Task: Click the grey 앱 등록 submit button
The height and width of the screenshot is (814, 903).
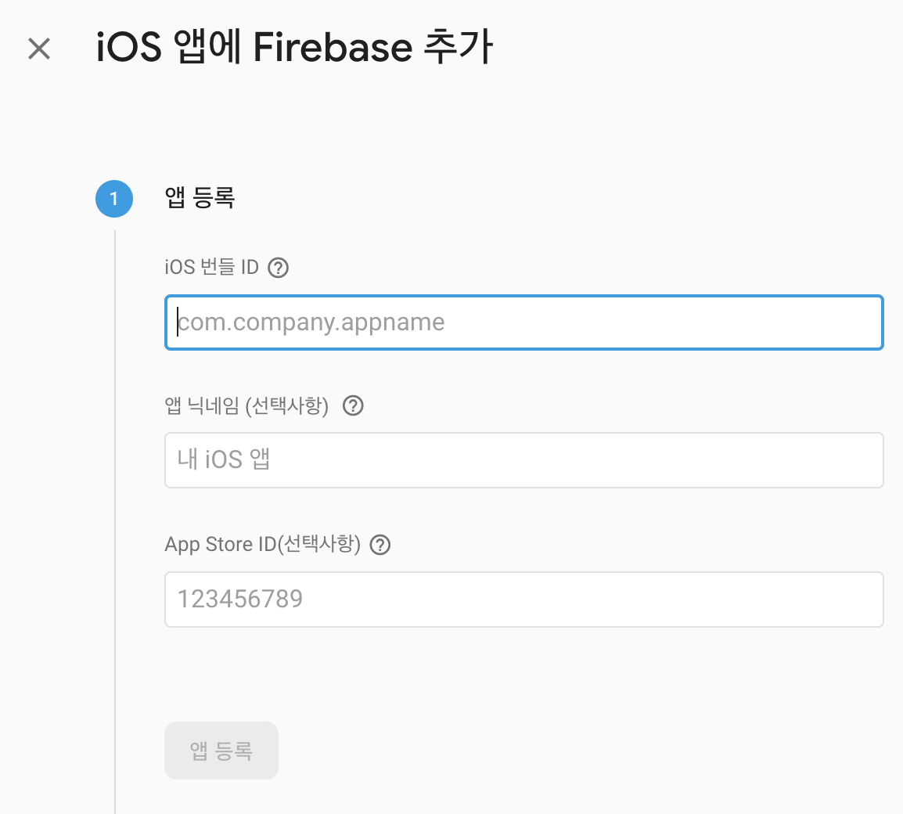Action: [x=221, y=751]
